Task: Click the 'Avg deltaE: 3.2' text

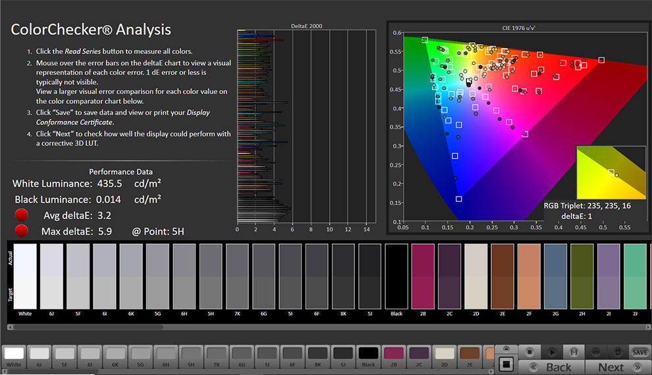Action: click(77, 216)
